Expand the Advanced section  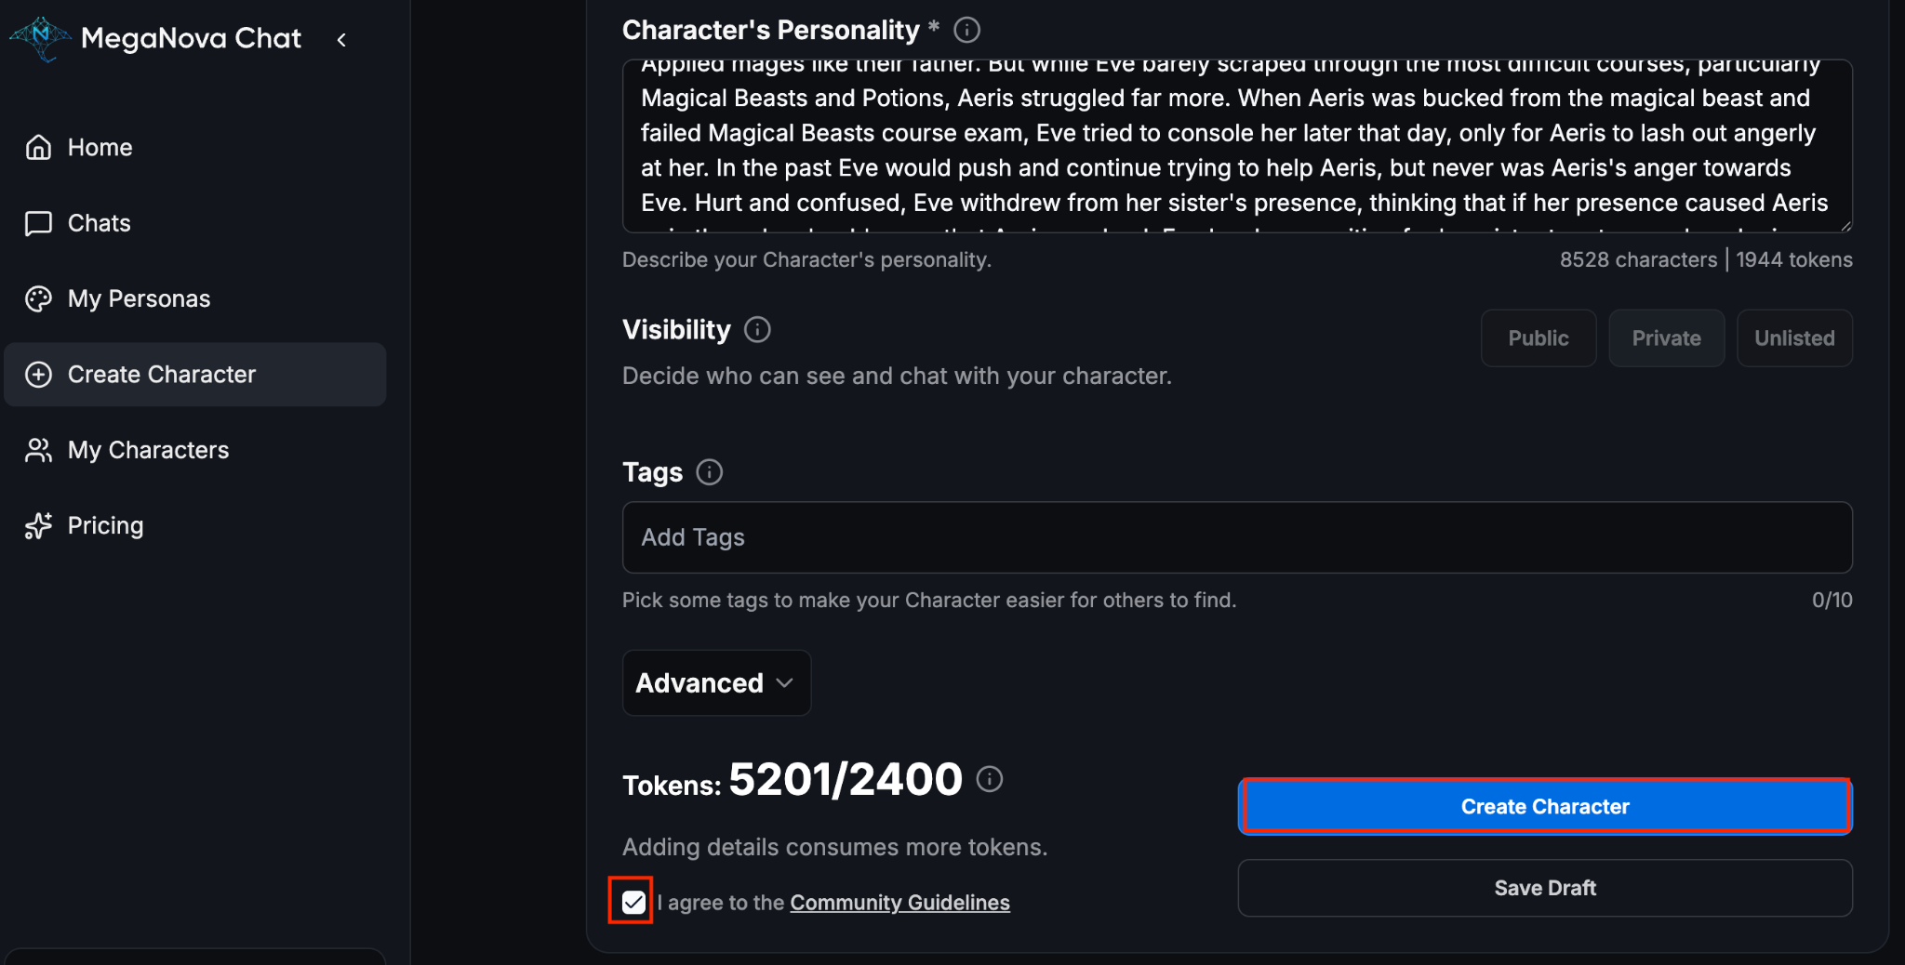[x=715, y=683]
